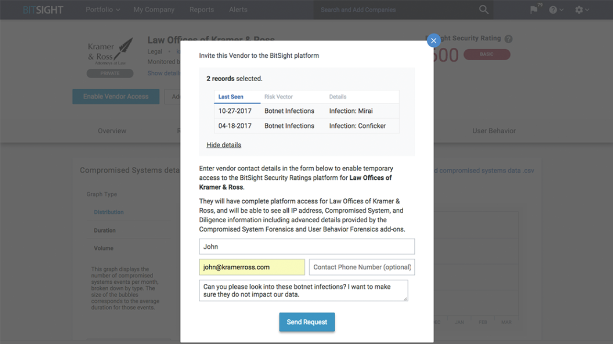Open the help question mark icon
The width and height of the screenshot is (613, 344).
(x=554, y=10)
